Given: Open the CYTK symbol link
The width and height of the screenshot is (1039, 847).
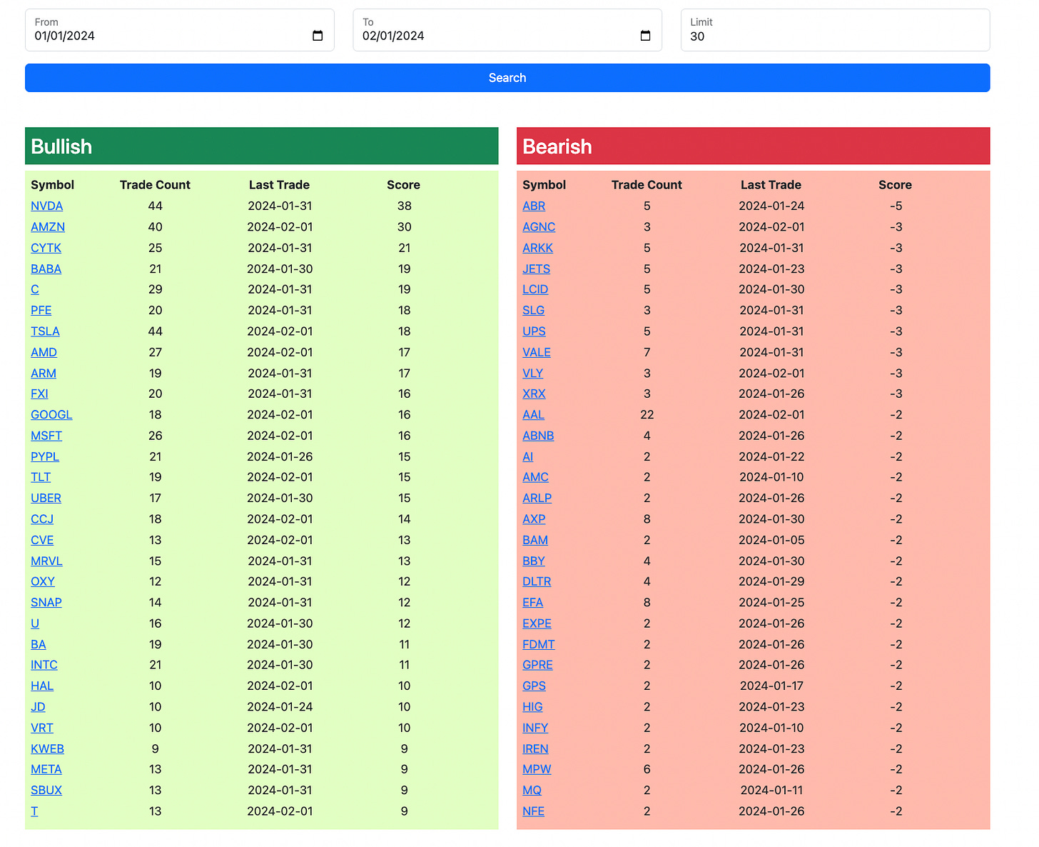Looking at the screenshot, I should [46, 248].
